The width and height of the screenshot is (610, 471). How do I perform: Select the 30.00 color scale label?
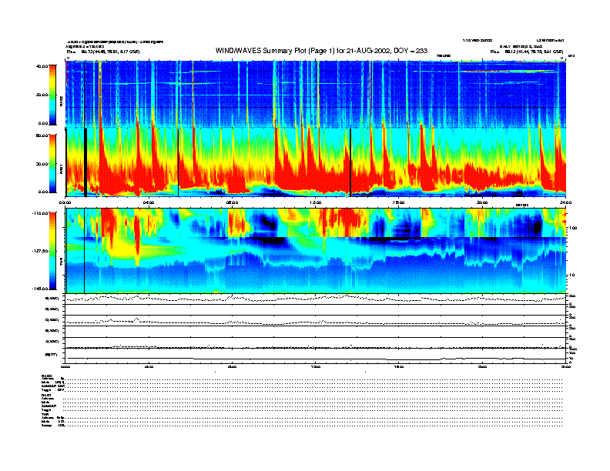[x=42, y=164]
